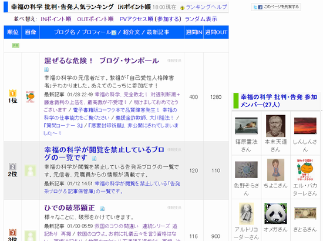323x241 pixels.
Task: Open member name link 福原霊法さん
Action: tap(247, 146)
